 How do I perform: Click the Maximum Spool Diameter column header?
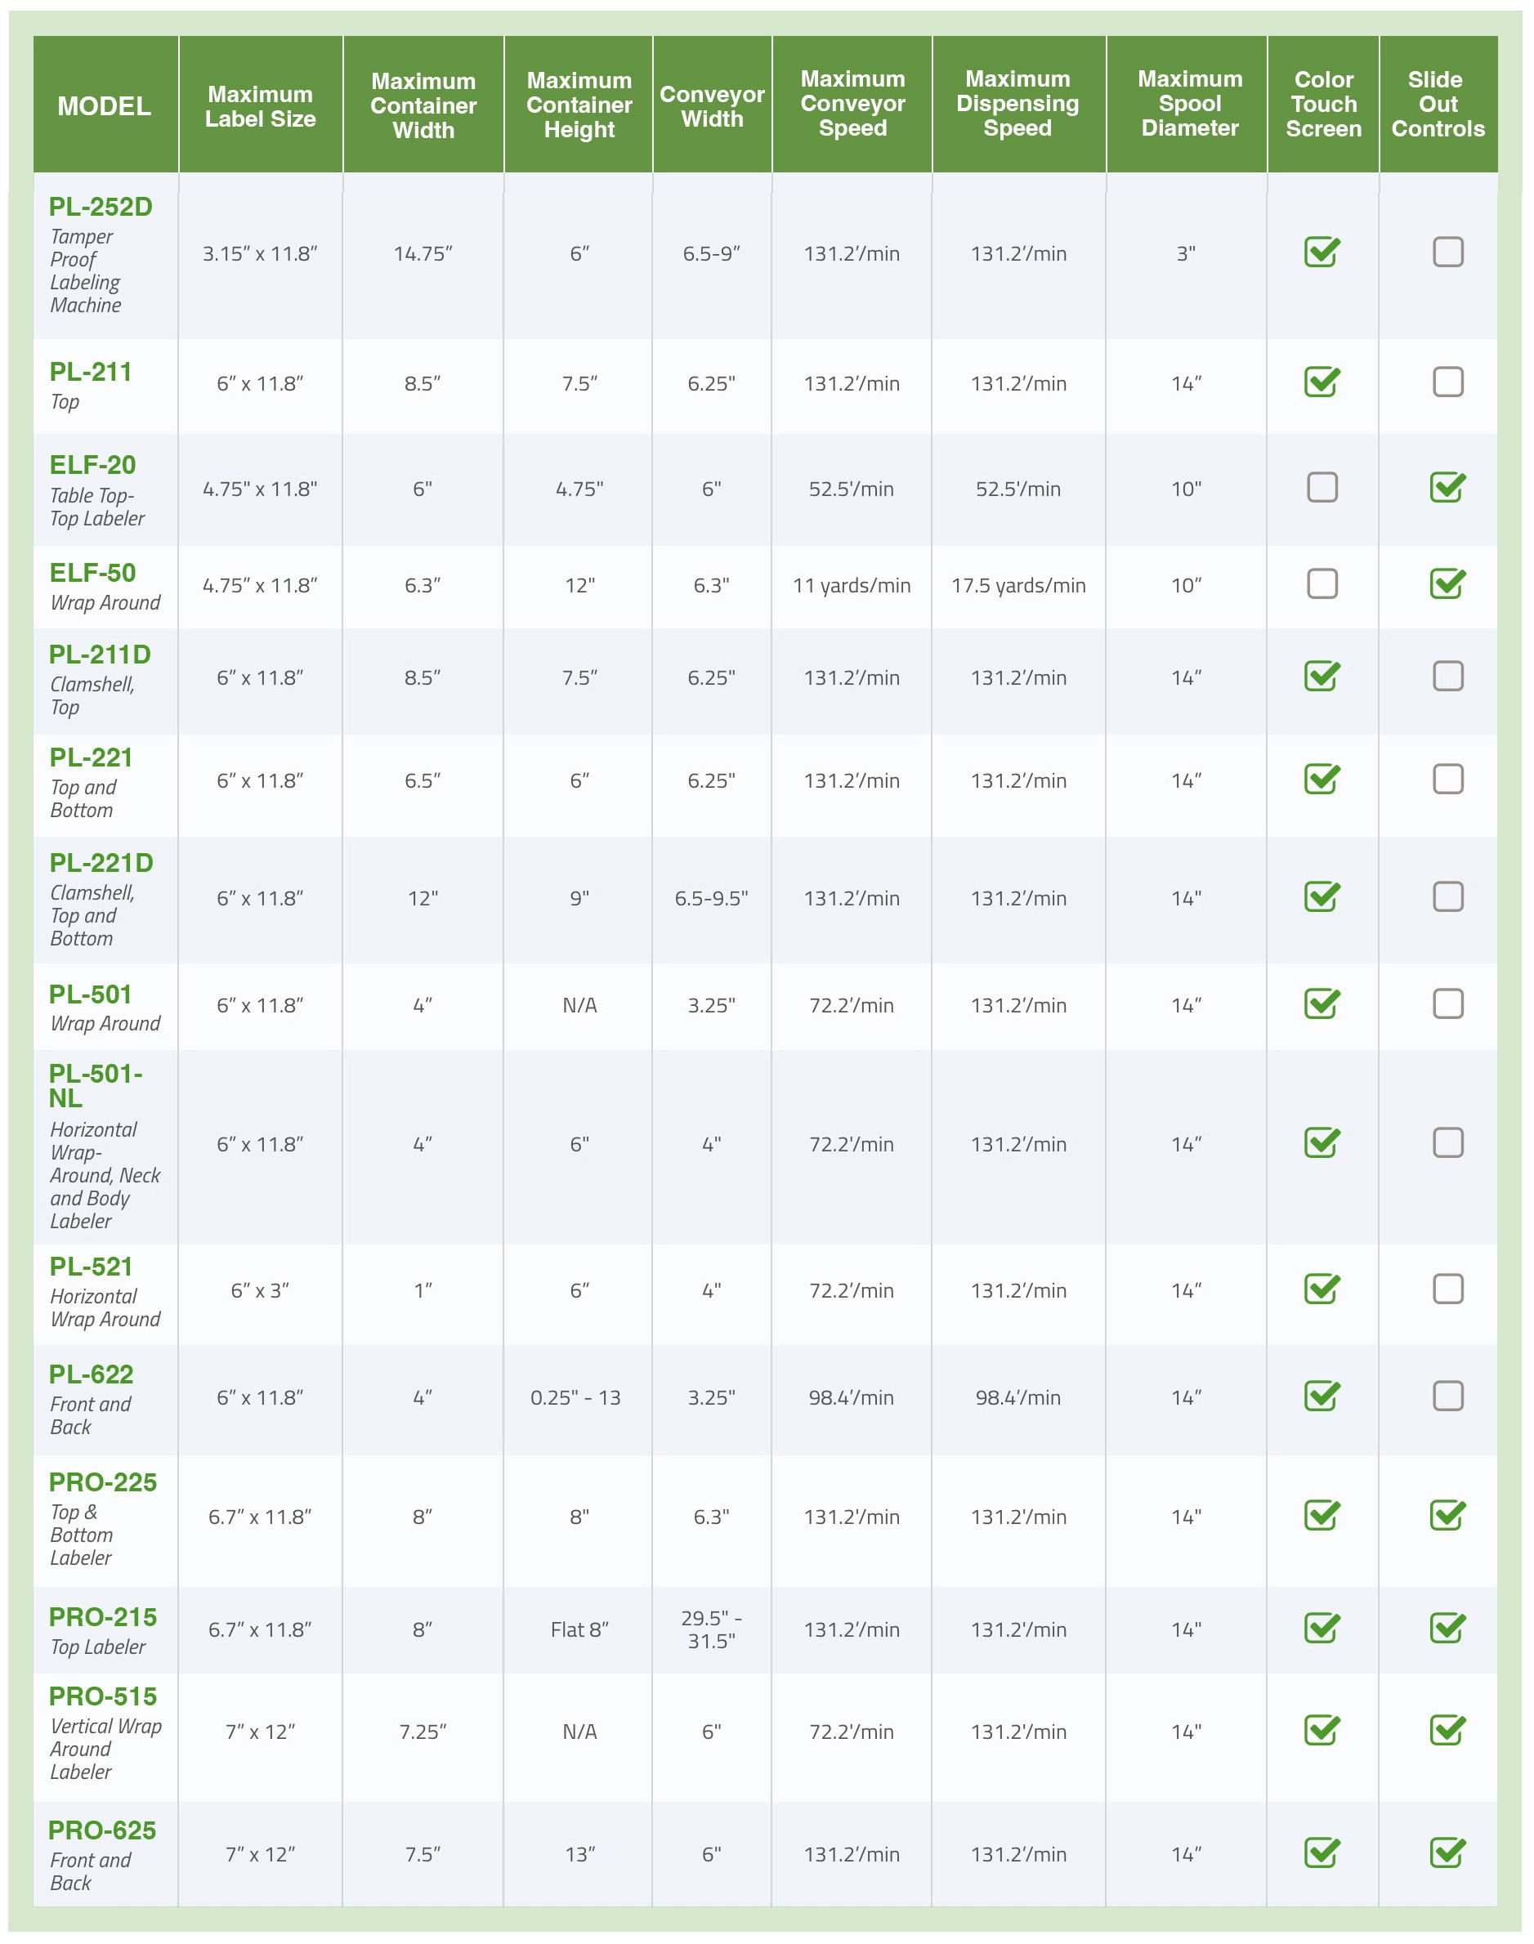click(x=1189, y=103)
